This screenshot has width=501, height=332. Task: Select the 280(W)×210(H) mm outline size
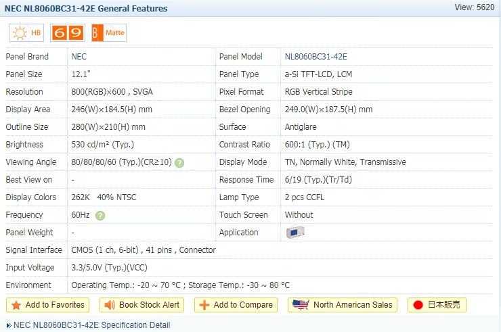(108, 126)
